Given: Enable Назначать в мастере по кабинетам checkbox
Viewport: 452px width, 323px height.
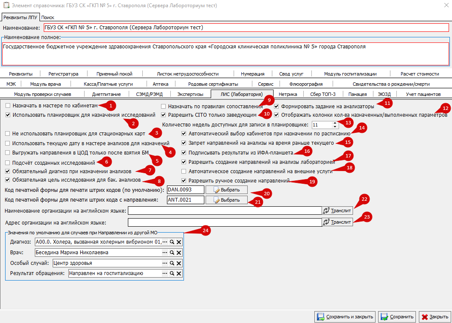Looking at the screenshot, I should pos(8,106).
